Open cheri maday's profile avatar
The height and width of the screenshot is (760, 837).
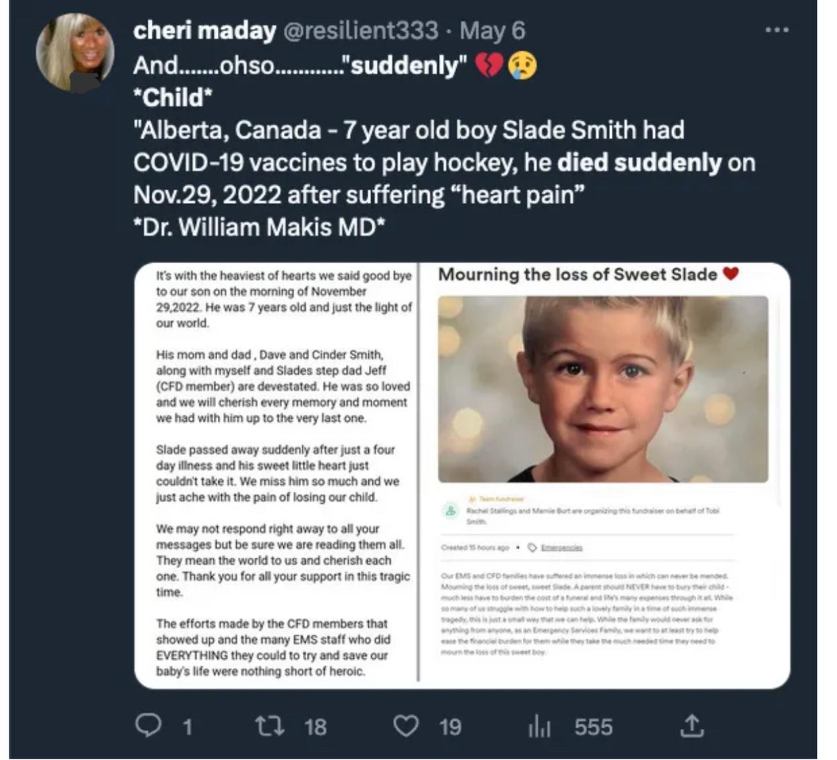(74, 52)
